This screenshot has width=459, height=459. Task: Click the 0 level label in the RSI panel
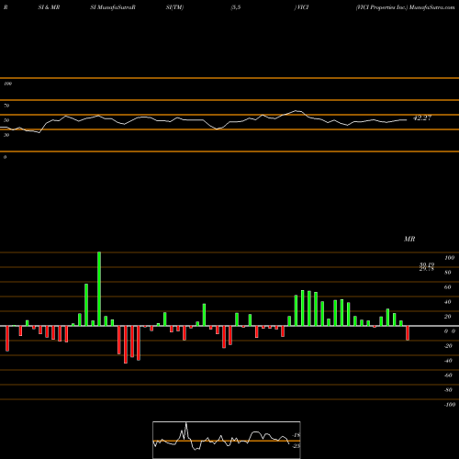point(5,157)
